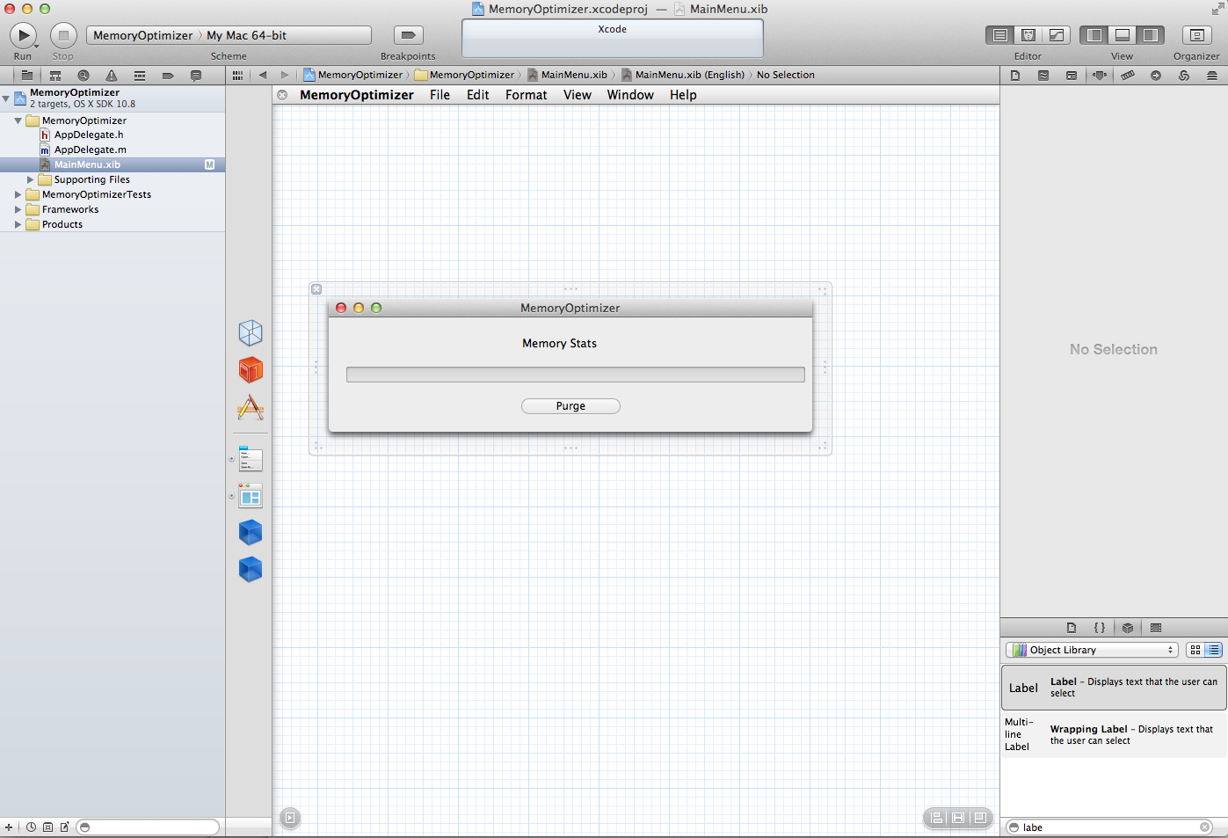Image resolution: width=1228 pixels, height=838 pixels.
Task: Go back in editor history
Action: 263,76
